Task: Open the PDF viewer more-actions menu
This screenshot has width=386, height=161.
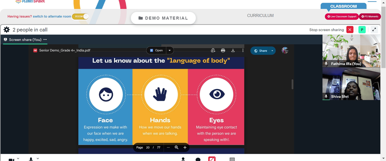Action: (x=243, y=51)
